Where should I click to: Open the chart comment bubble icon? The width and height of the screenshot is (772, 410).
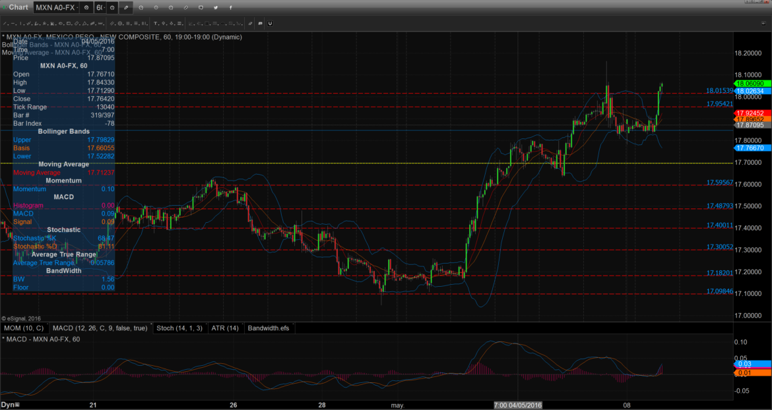click(201, 8)
